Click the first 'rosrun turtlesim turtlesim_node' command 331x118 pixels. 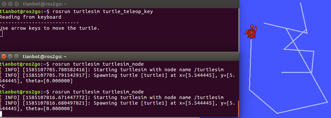(x=98, y=64)
